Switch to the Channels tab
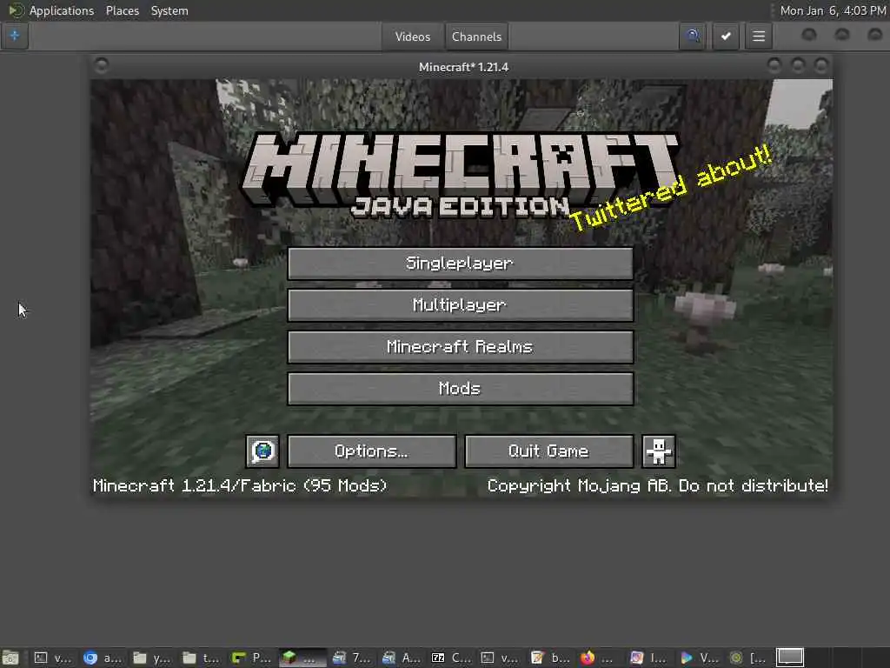890x668 pixels. (477, 37)
